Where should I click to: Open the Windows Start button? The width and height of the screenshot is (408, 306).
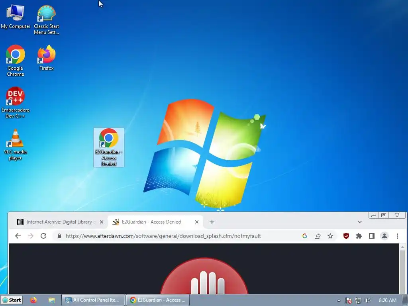[12, 300]
